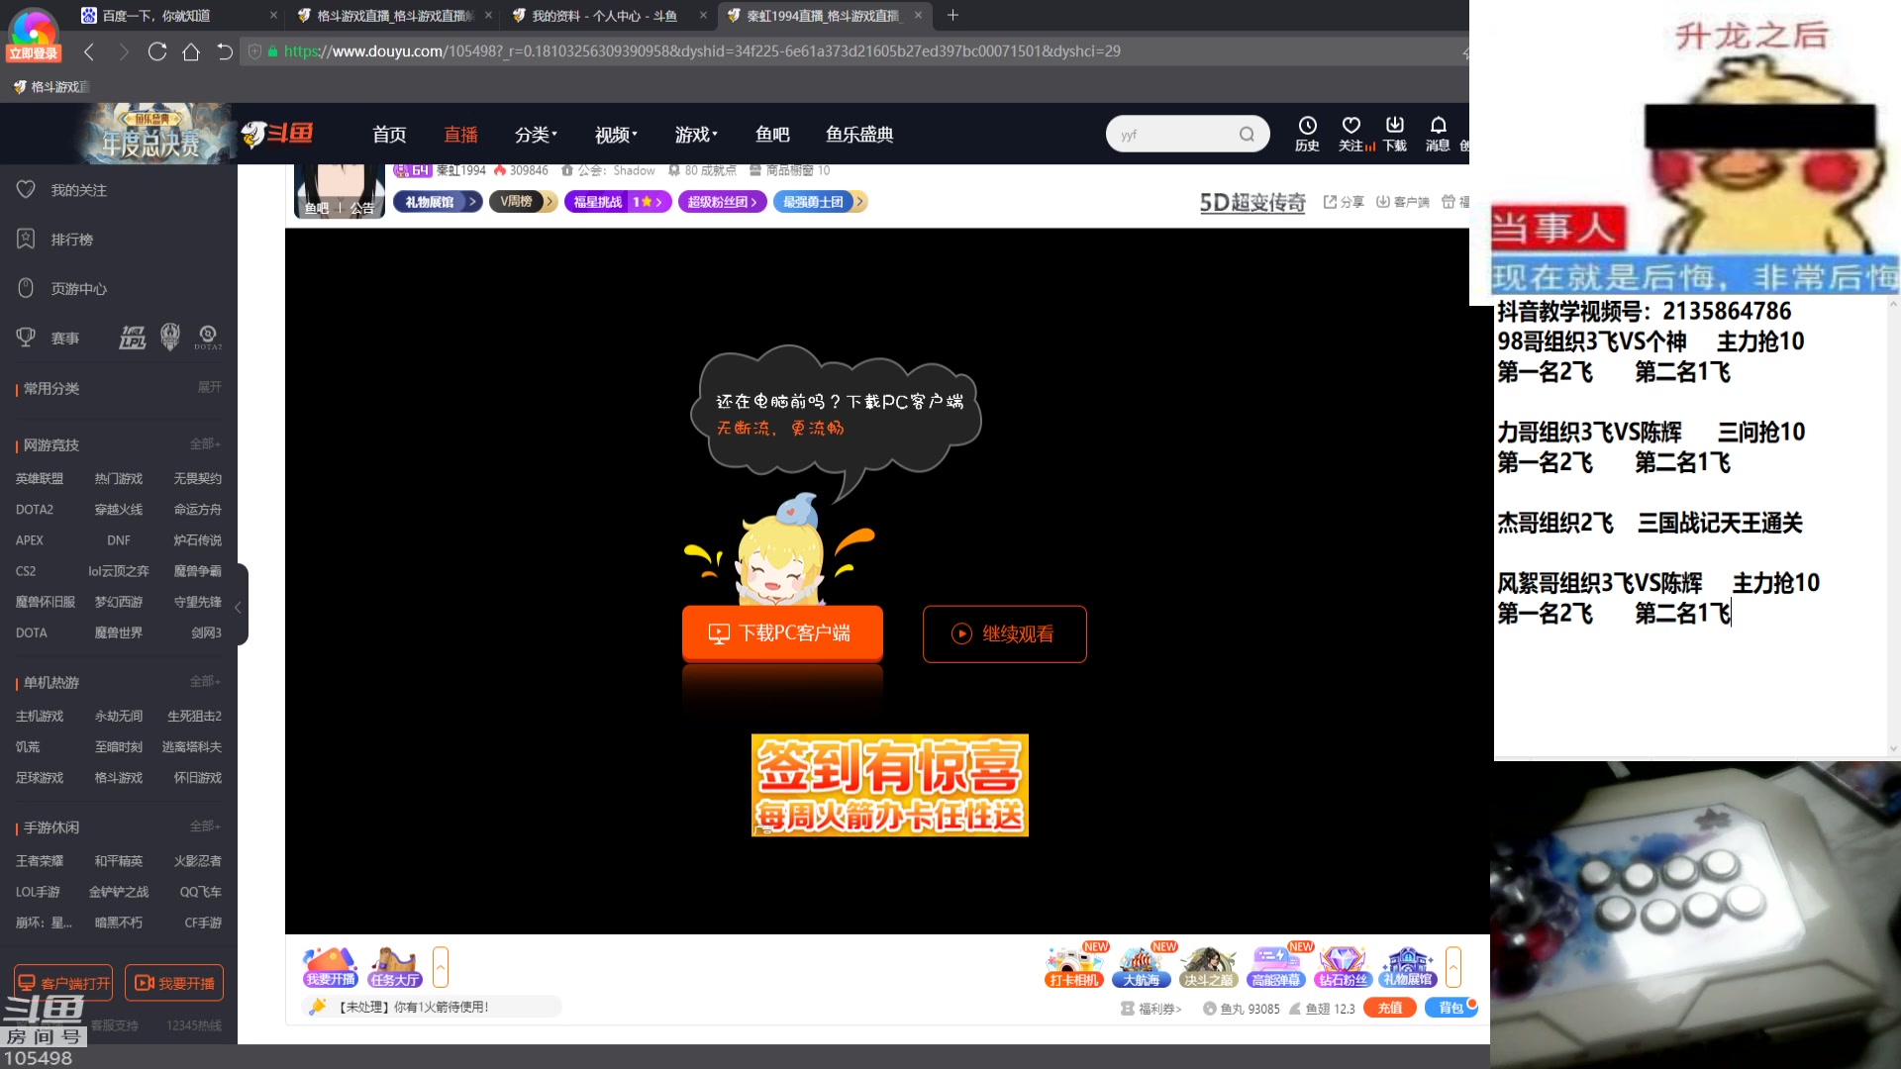Screen dimensions: 1901x1069
Task: Switch to 百度一下 browser tab
Action: (x=178, y=15)
